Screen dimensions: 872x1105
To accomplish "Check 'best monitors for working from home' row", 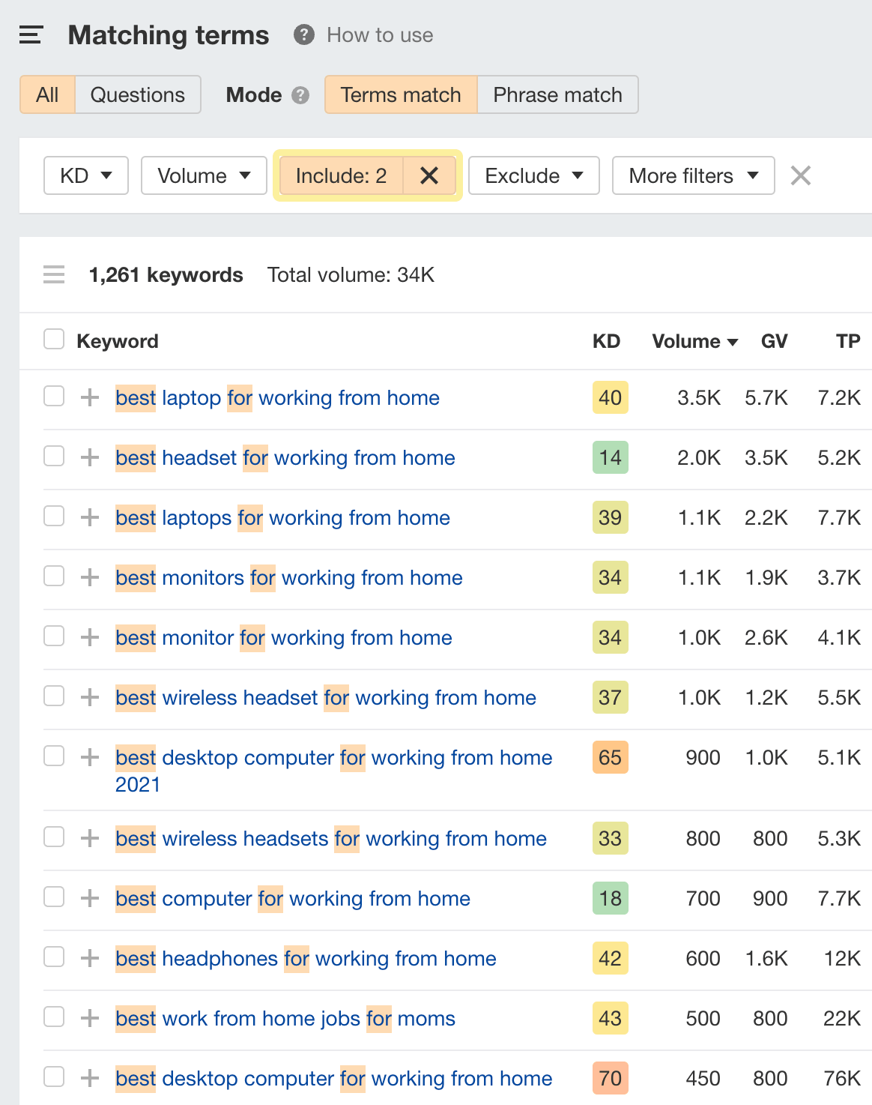I will pyautogui.click(x=53, y=576).
